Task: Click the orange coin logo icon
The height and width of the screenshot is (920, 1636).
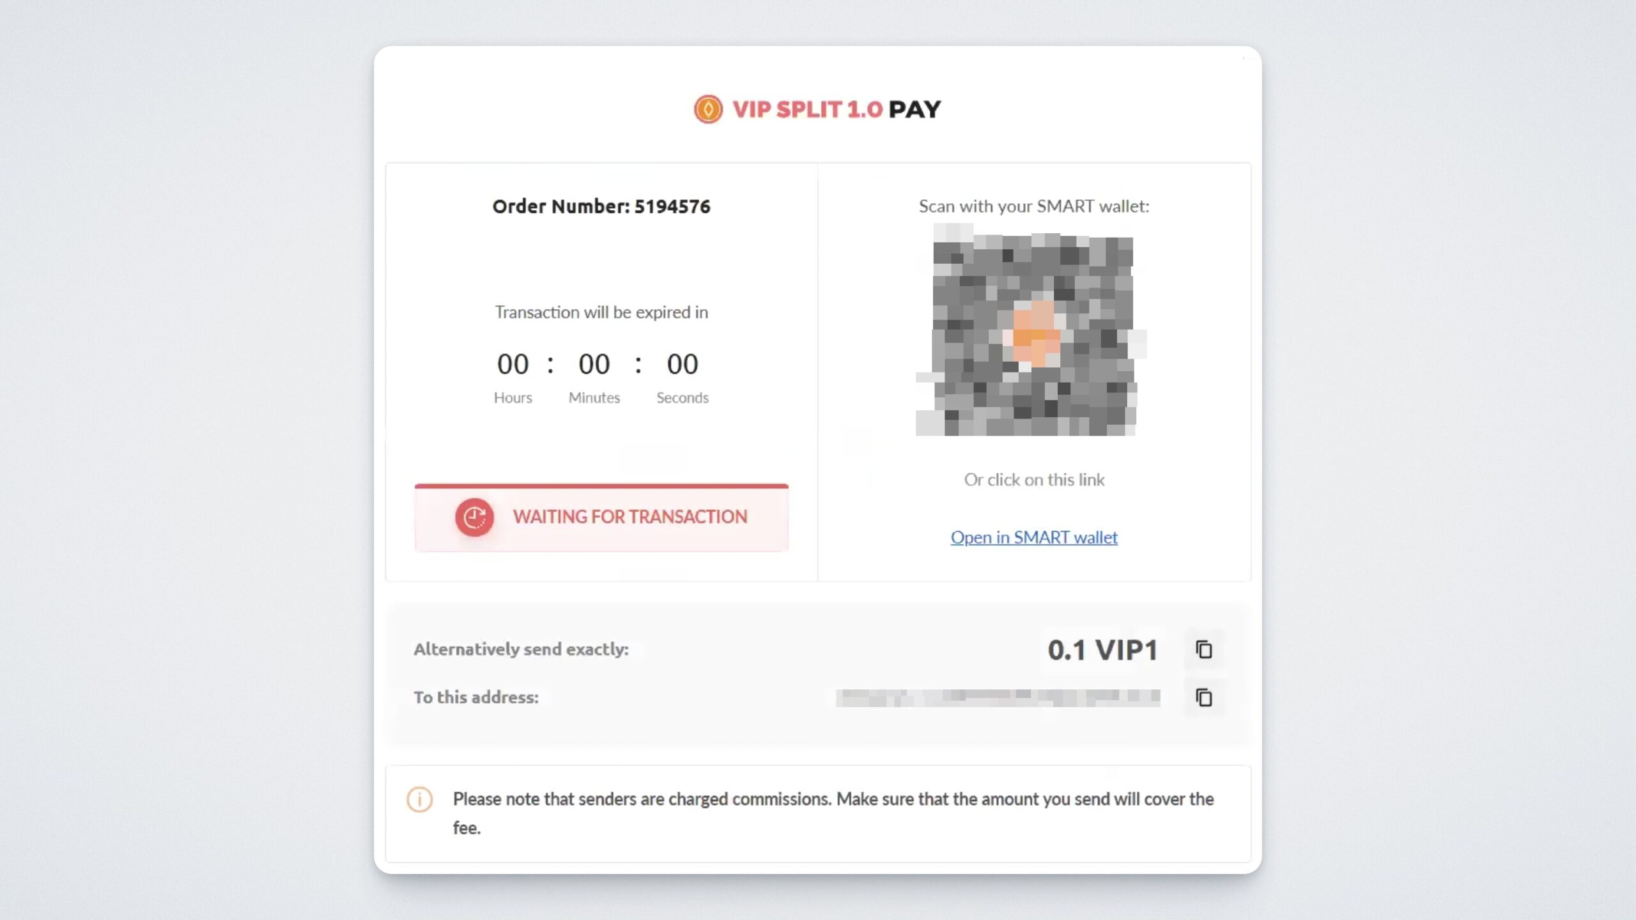Action: [x=708, y=109]
